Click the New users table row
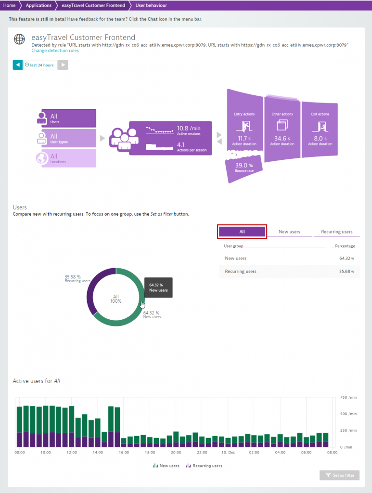This screenshot has width=372, height=493. (289, 259)
